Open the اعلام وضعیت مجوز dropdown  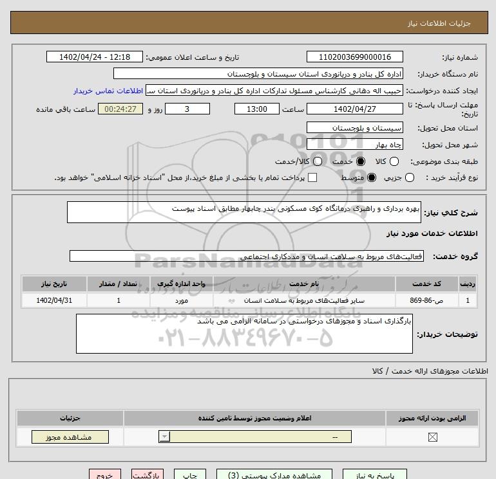tap(255, 437)
